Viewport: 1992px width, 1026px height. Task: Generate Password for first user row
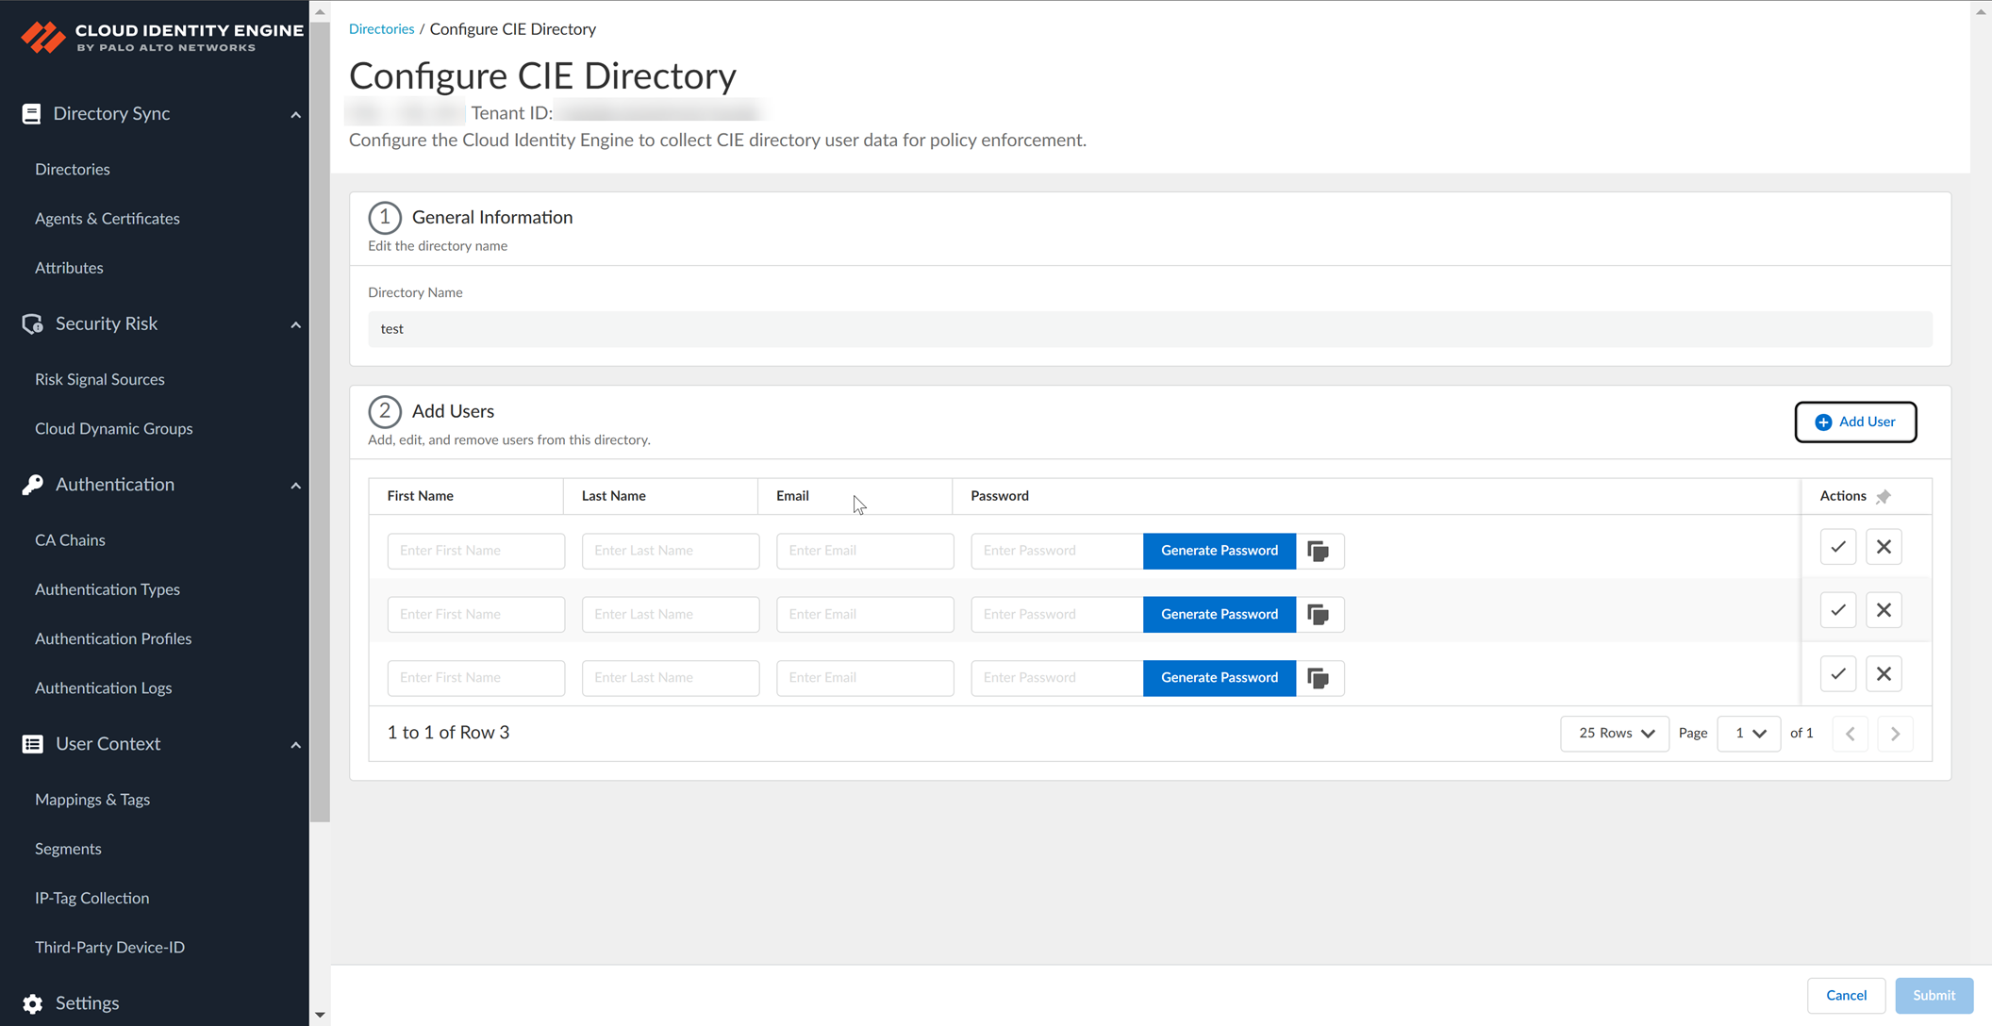(x=1220, y=551)
